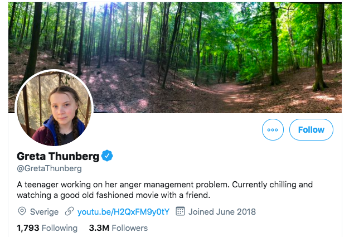
Task: Open the circular profile picture
Action: tap(54, 109)
